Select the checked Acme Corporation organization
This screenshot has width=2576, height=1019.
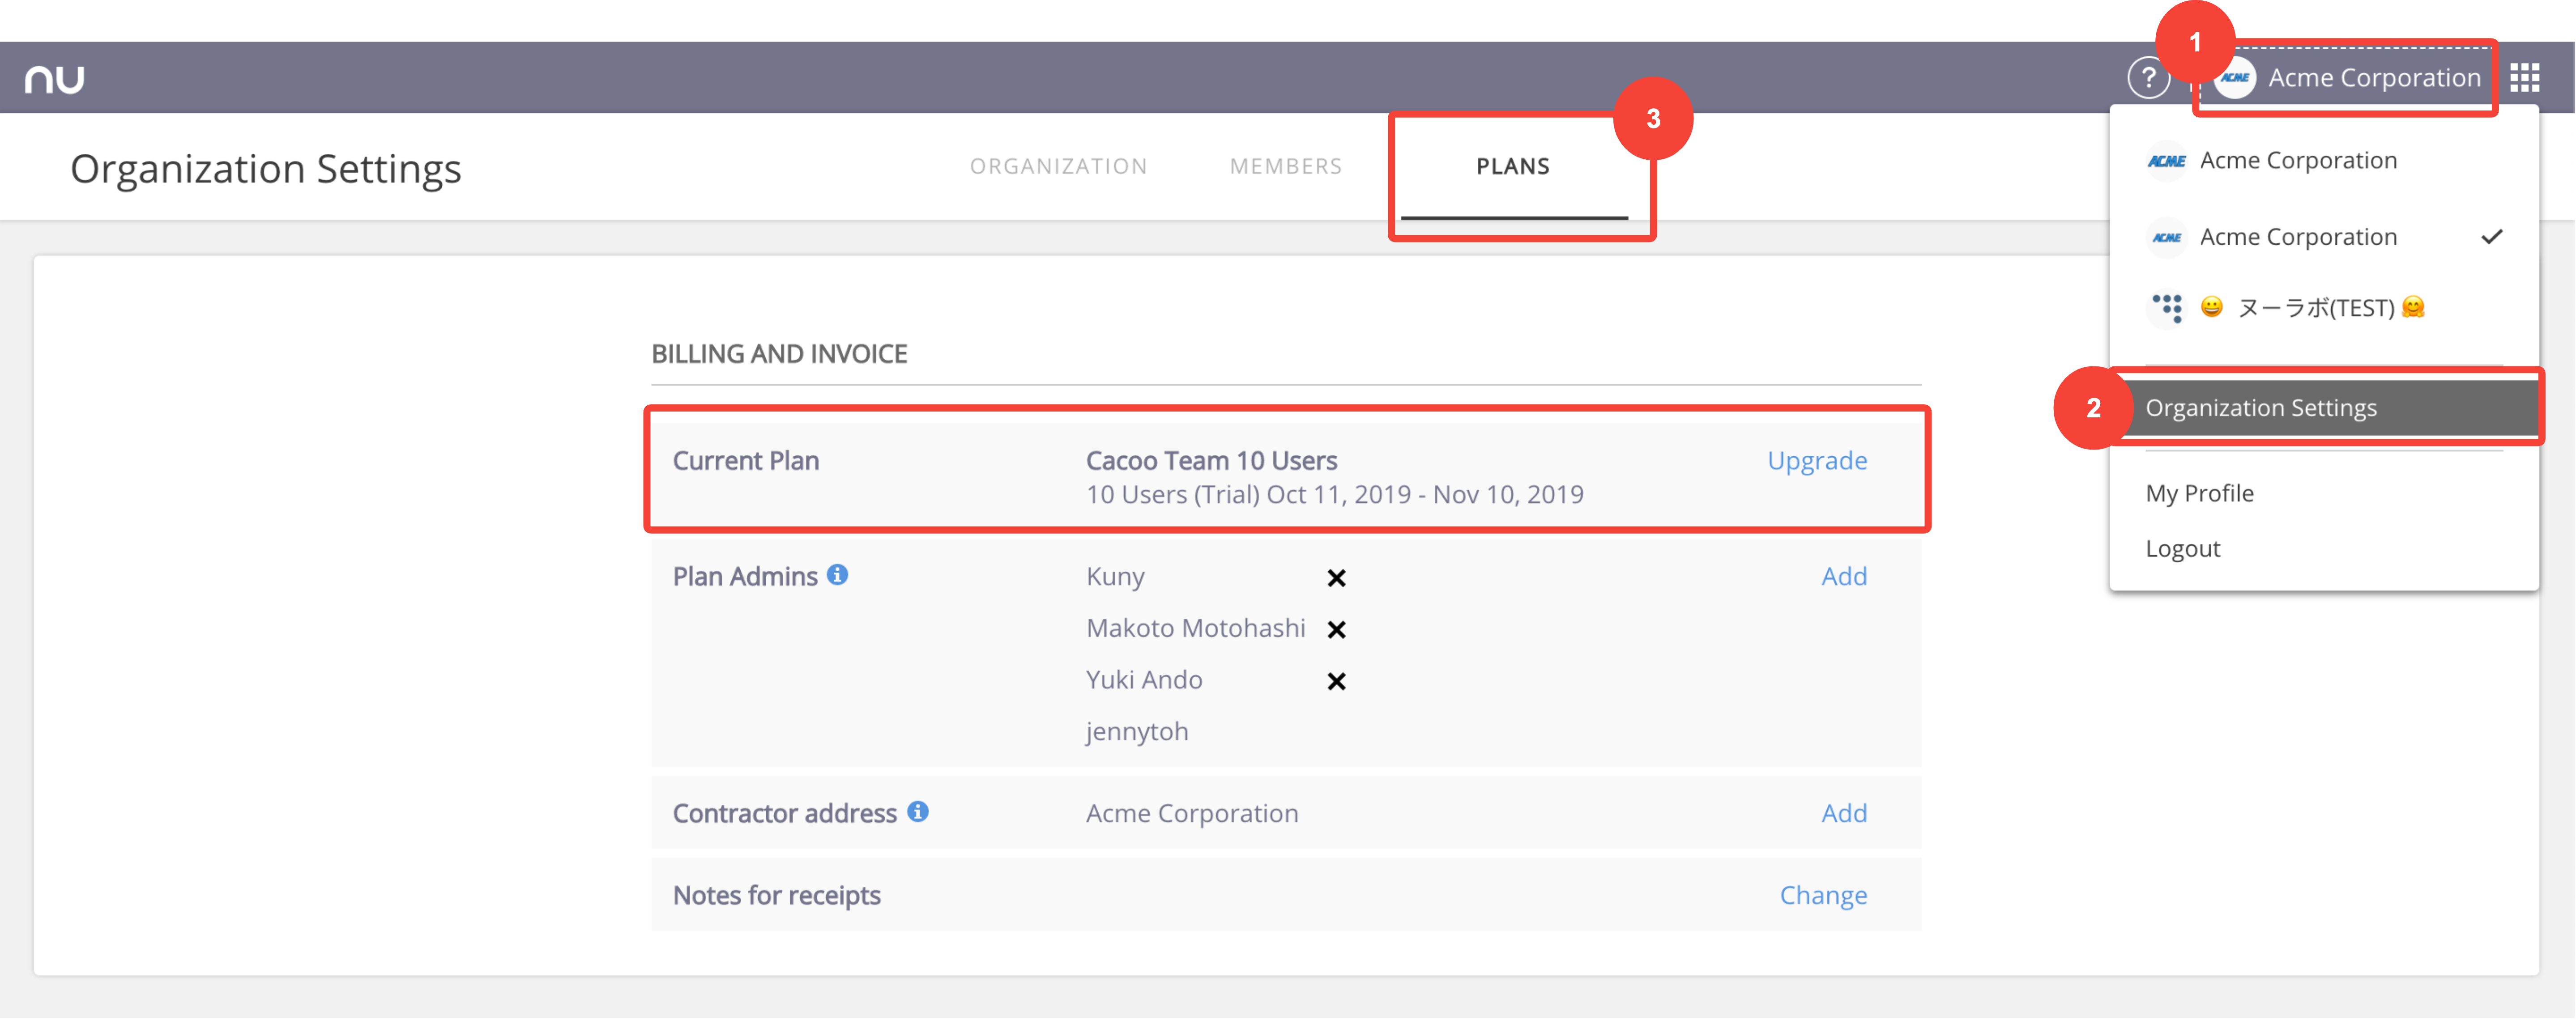[x=2324, y=237]
